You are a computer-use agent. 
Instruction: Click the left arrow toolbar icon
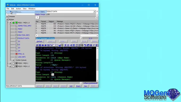[43, 45]
